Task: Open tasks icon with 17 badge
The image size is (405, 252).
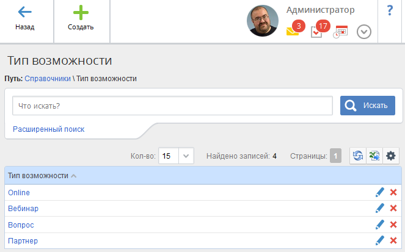Action: pos(319,29)
